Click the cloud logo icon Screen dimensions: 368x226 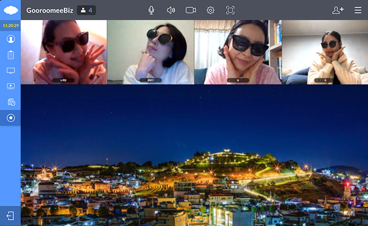coord(10,10)
